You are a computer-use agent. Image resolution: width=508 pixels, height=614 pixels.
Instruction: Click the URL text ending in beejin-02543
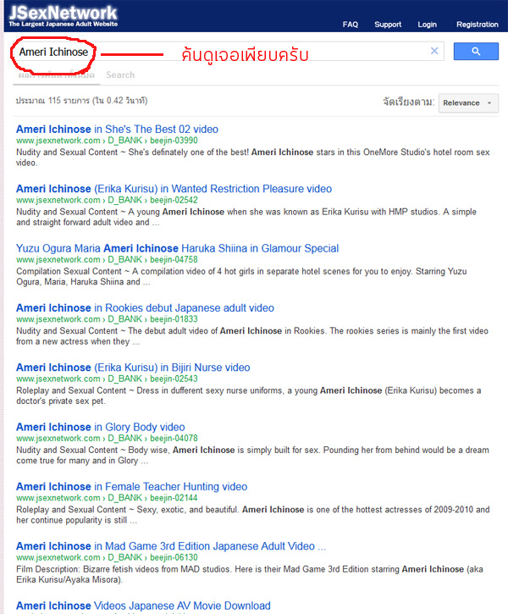tap(107, 379)
